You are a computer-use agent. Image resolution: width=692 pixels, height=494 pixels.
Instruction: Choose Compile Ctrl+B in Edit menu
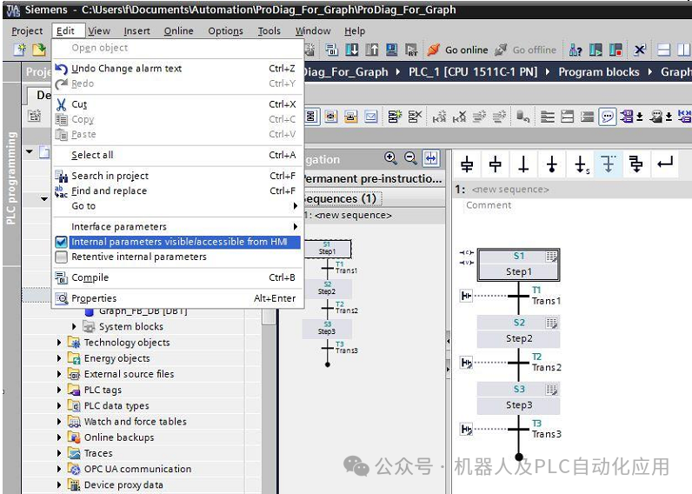click(x=177, y=277)
